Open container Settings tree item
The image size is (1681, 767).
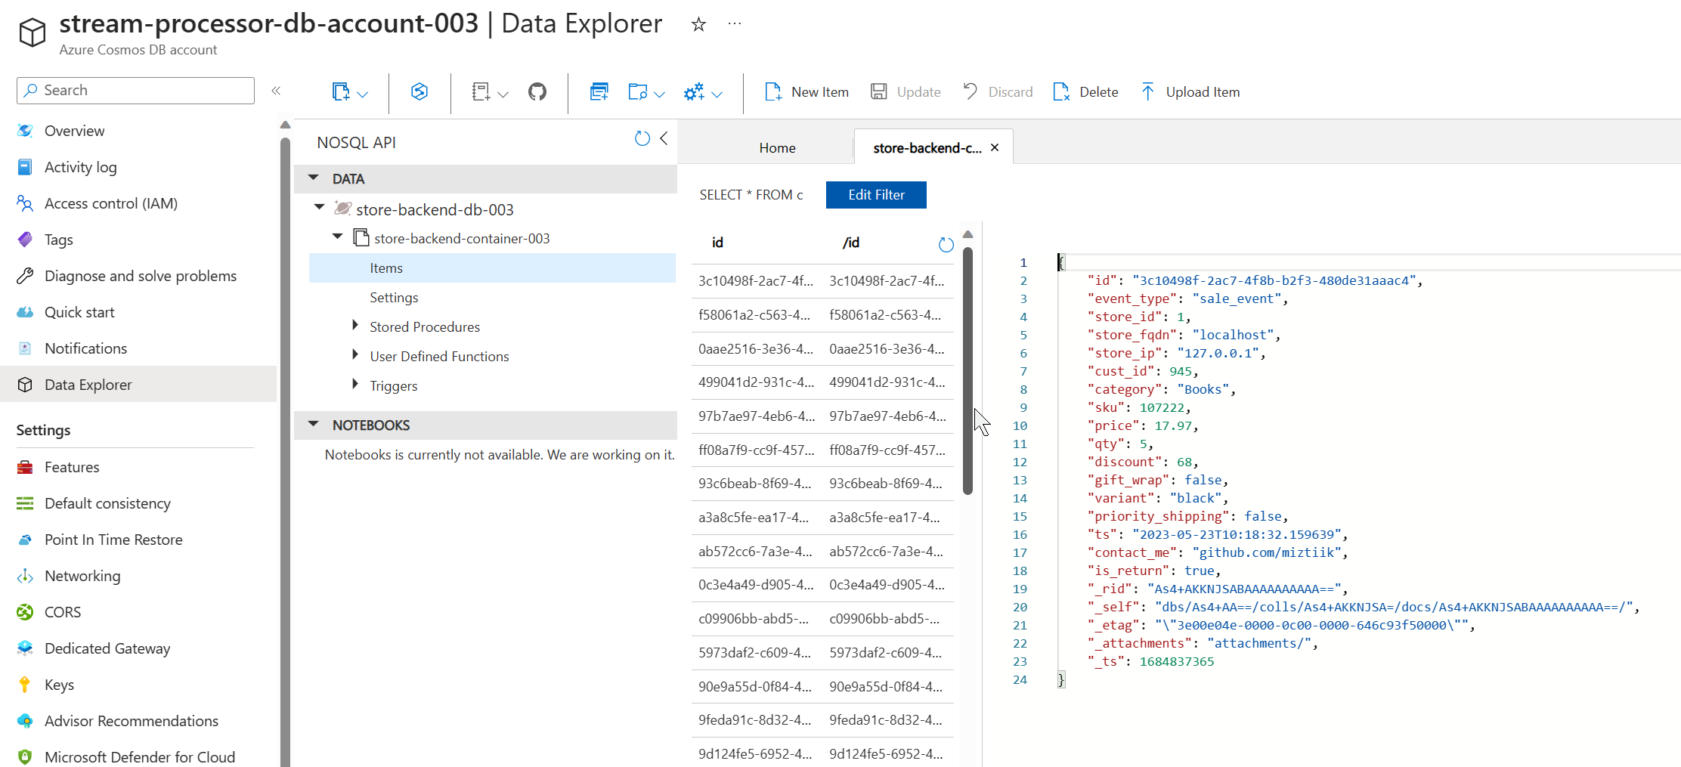394,298
